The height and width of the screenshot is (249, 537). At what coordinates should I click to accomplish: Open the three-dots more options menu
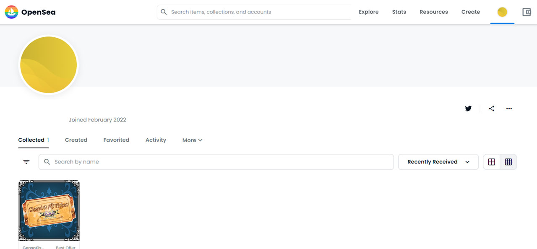[509, 109]
